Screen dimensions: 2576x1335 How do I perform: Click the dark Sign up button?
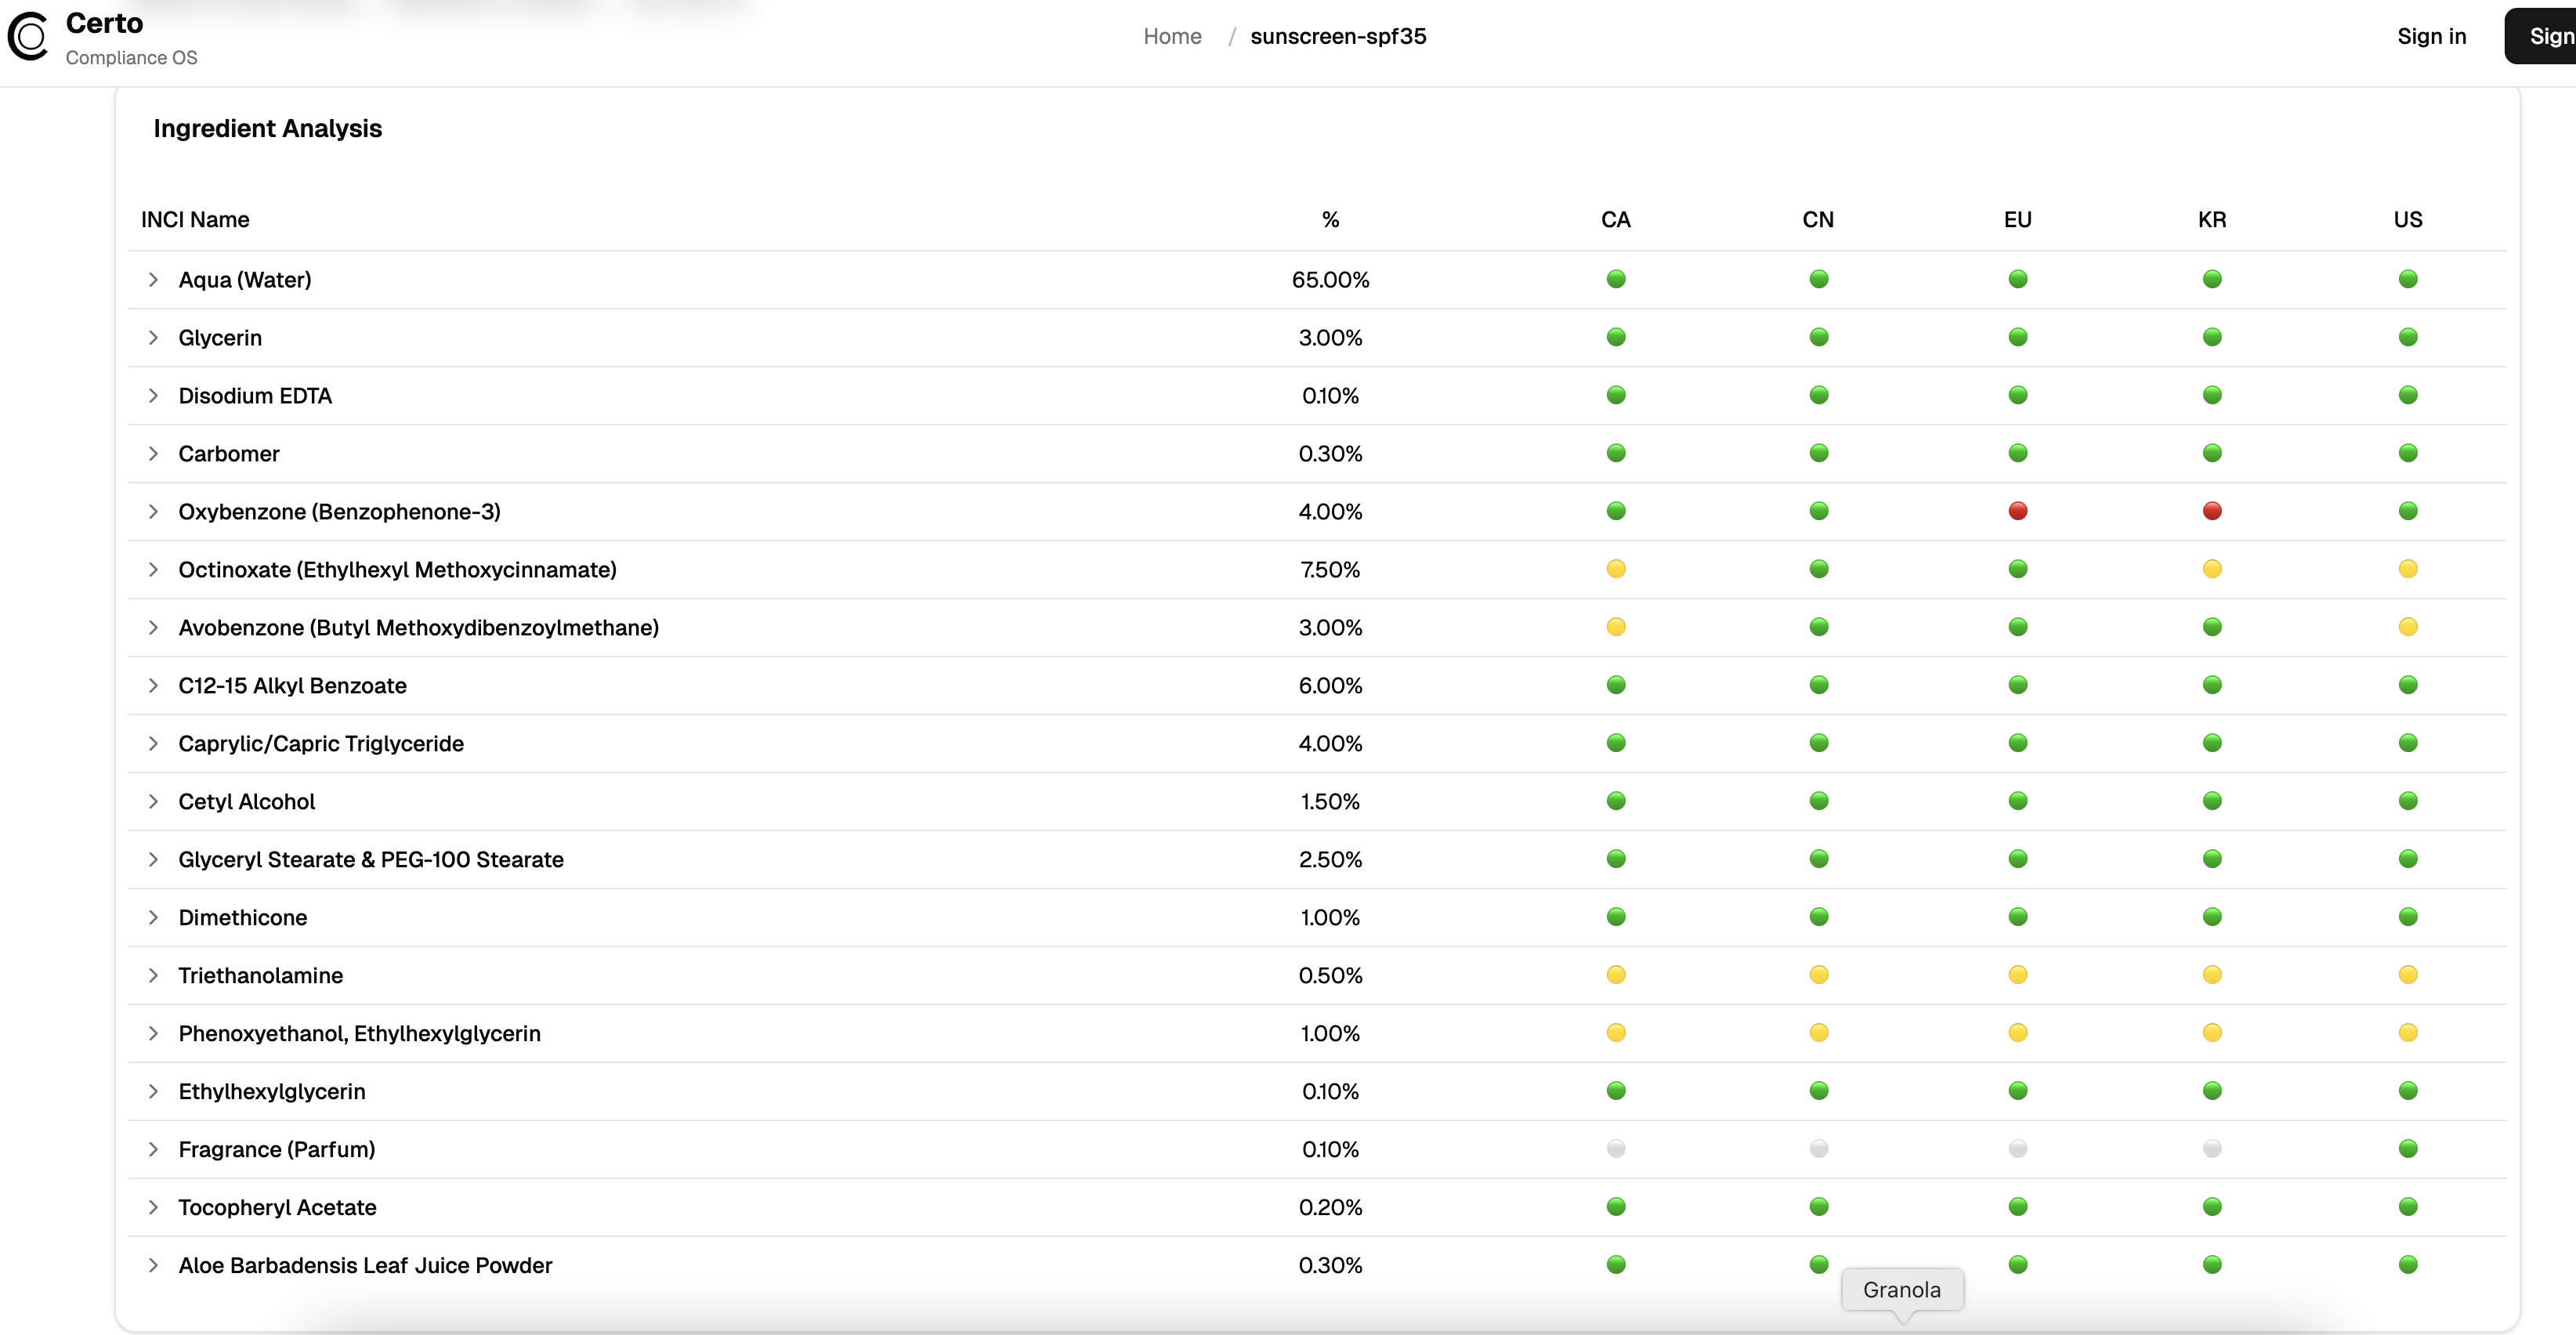(2541, 36)
